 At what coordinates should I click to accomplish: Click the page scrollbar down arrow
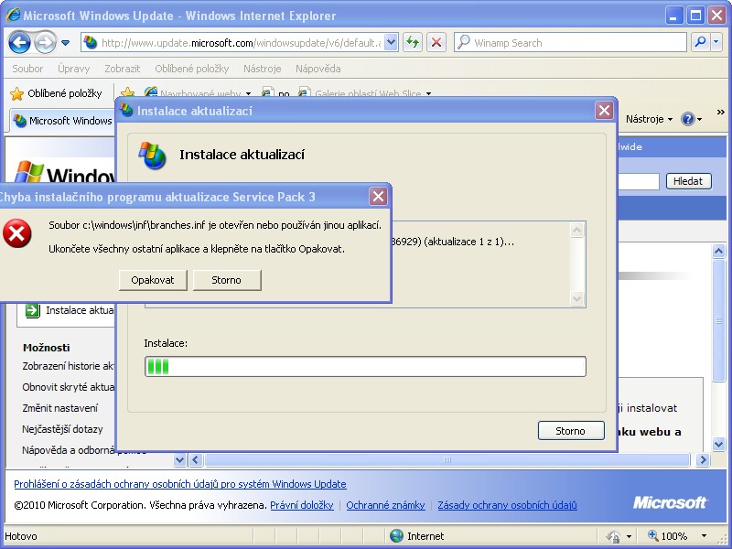(x=718, y=444)
